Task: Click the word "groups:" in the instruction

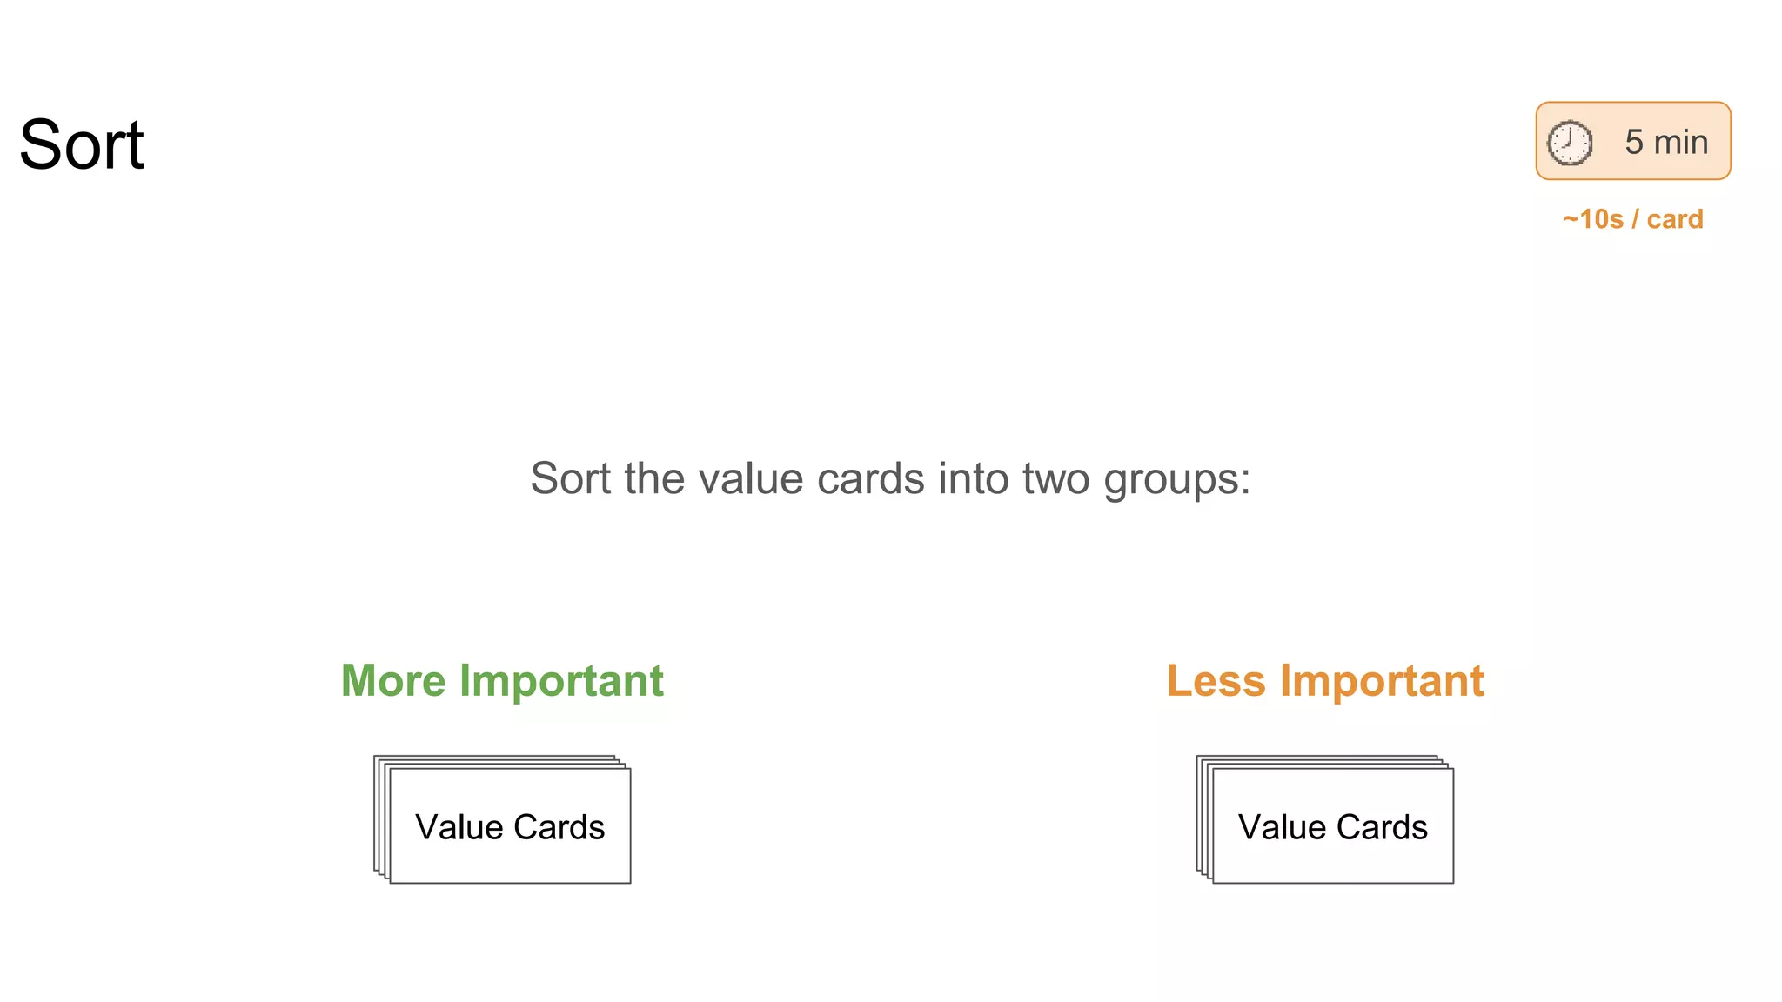Action: [x=1177, y=480]
